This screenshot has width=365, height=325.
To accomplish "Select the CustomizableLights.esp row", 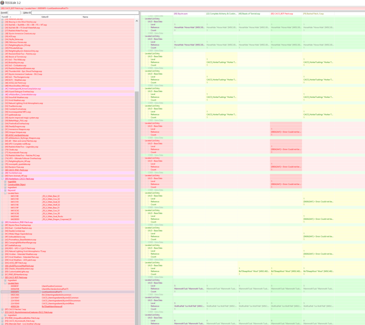I will (x=68, y=271).
